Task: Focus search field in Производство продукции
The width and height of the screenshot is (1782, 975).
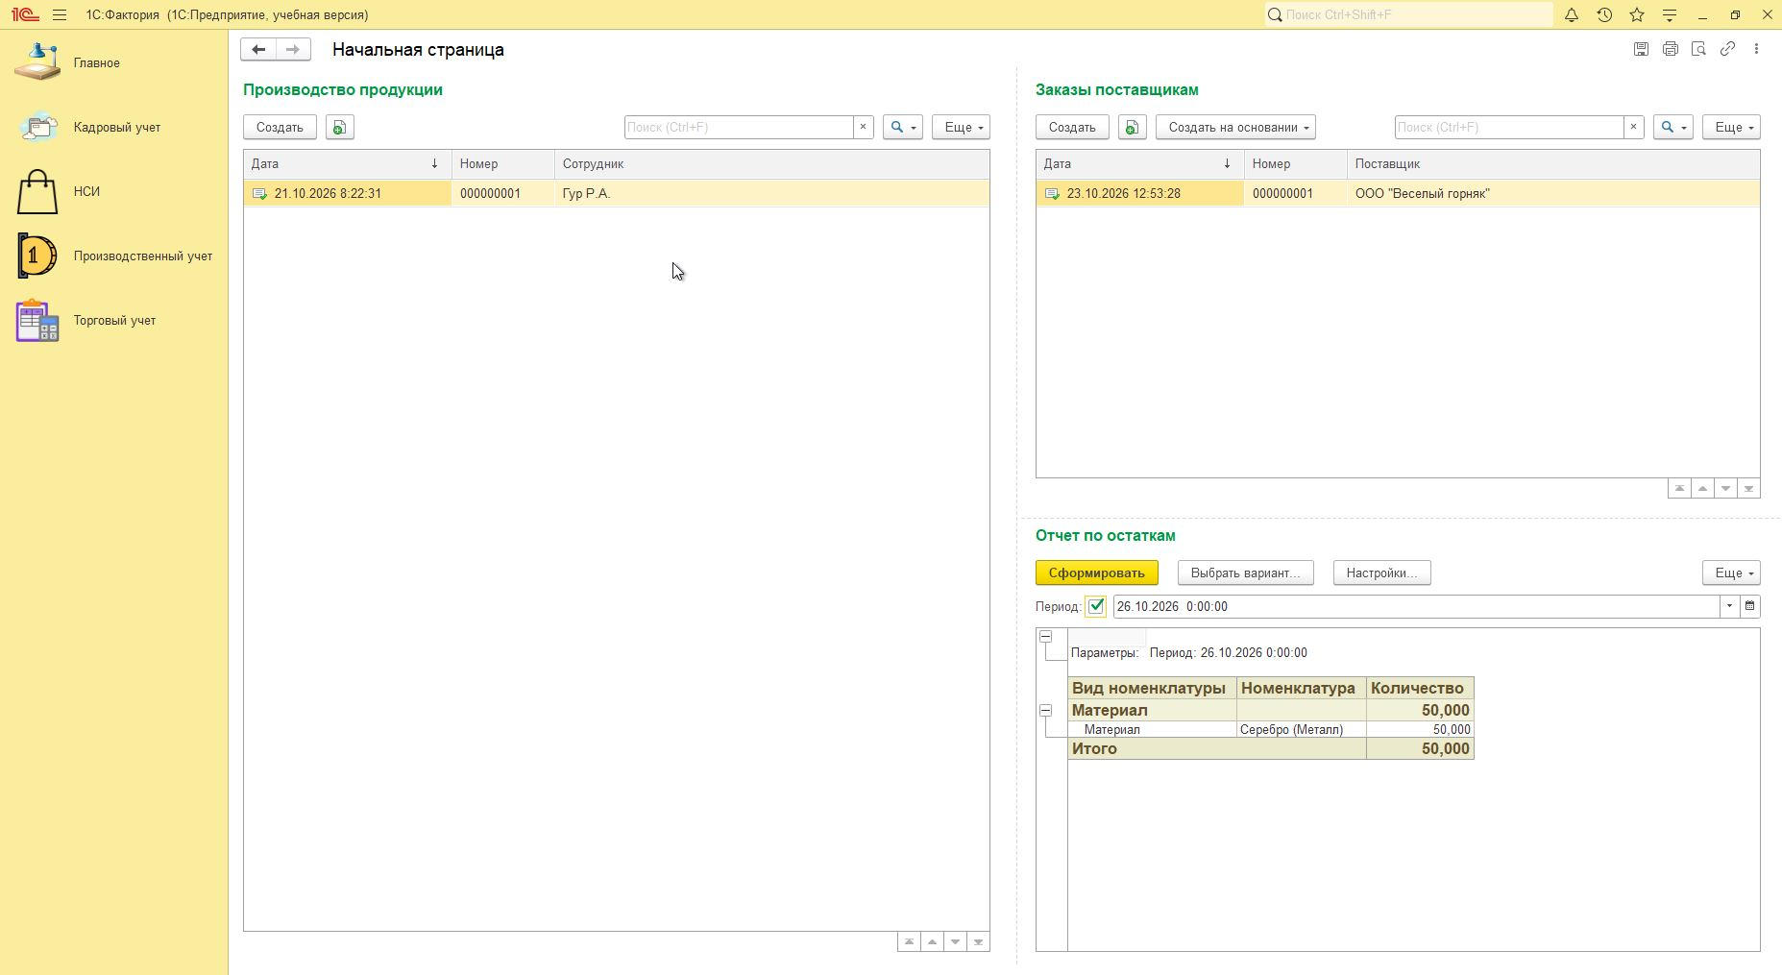Action: pos(738,127)
